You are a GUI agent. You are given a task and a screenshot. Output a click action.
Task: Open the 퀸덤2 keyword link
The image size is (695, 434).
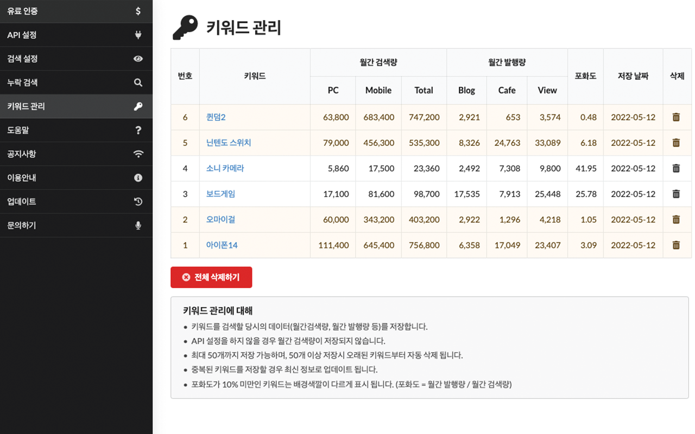(216, 117)
